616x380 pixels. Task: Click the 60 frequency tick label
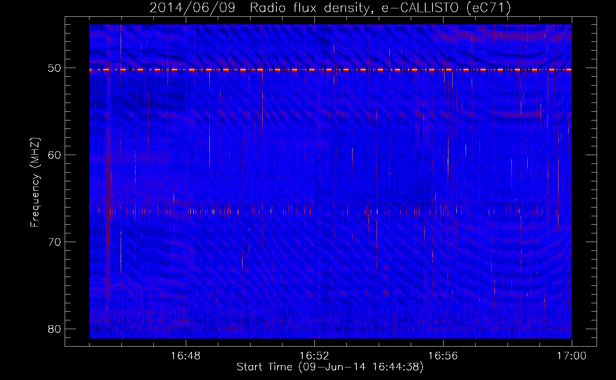click(54, 155)
